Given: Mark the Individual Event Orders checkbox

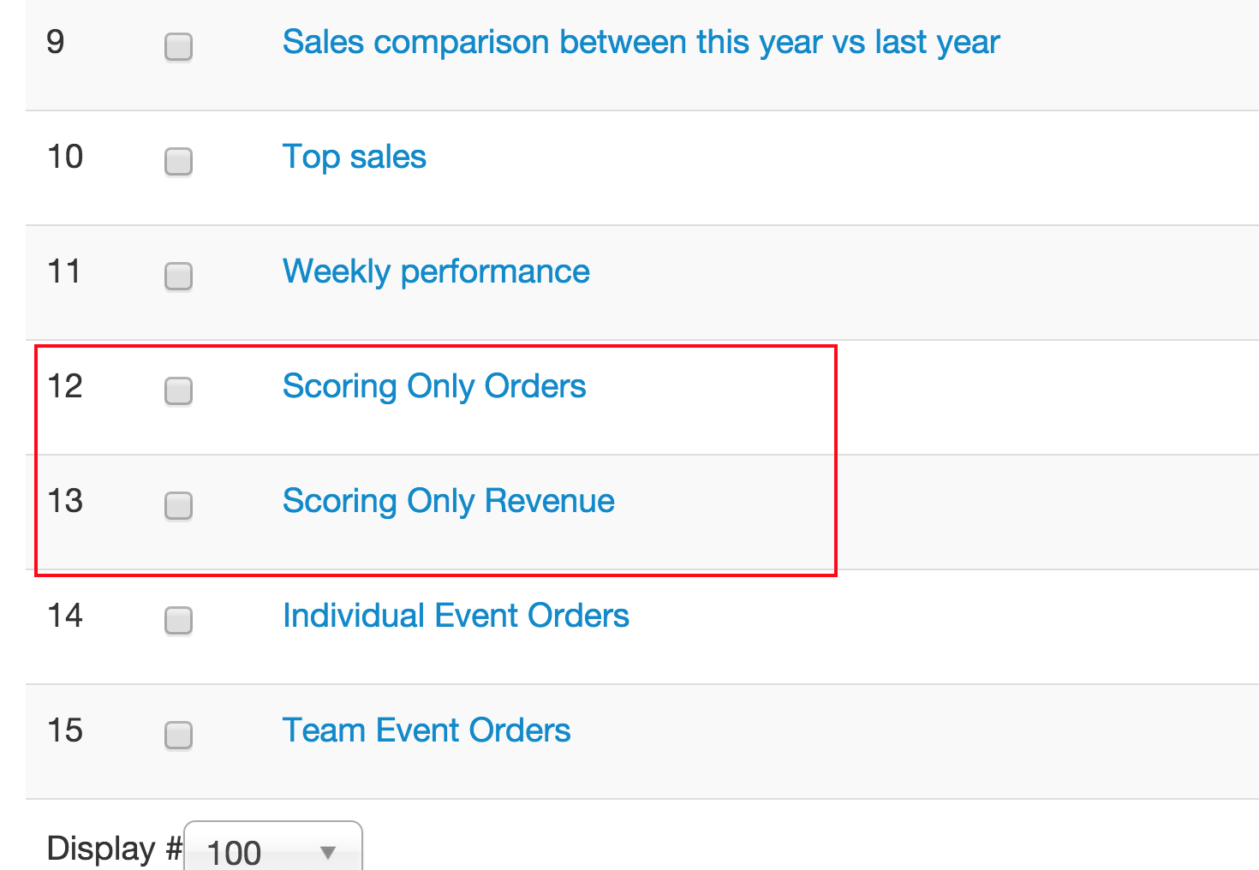Looking at the screenshot, I should (178, 620).
